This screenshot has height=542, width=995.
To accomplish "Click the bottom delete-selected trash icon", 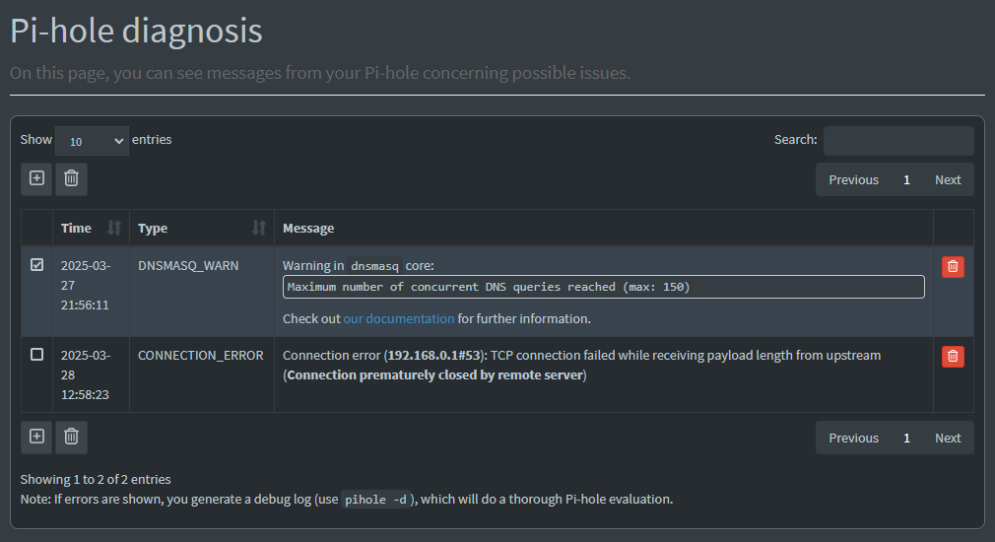I will pyautogui.click(x=71, y=437).
